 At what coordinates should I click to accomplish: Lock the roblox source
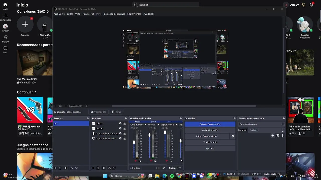[x=124, y=123]
